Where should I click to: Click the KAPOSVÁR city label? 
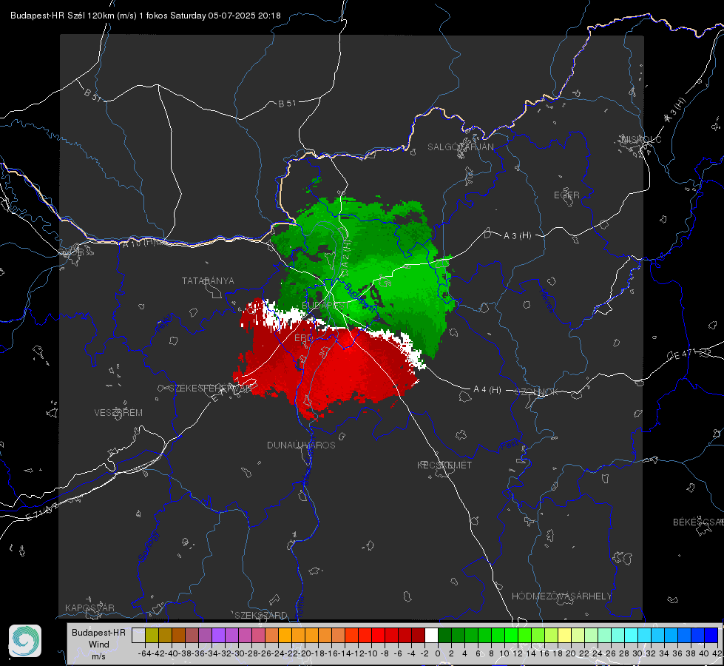click(x=89, y=608)
